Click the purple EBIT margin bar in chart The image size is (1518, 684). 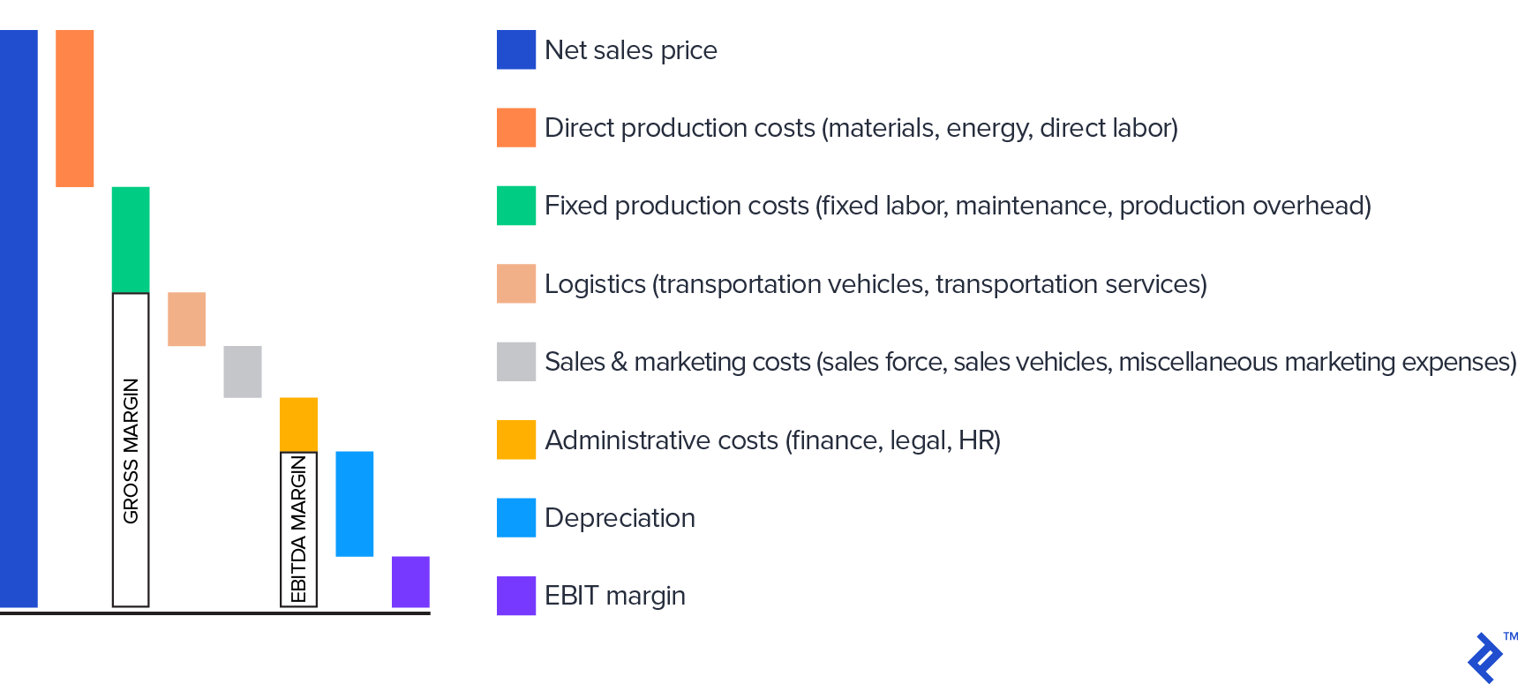tap(410, 582)
